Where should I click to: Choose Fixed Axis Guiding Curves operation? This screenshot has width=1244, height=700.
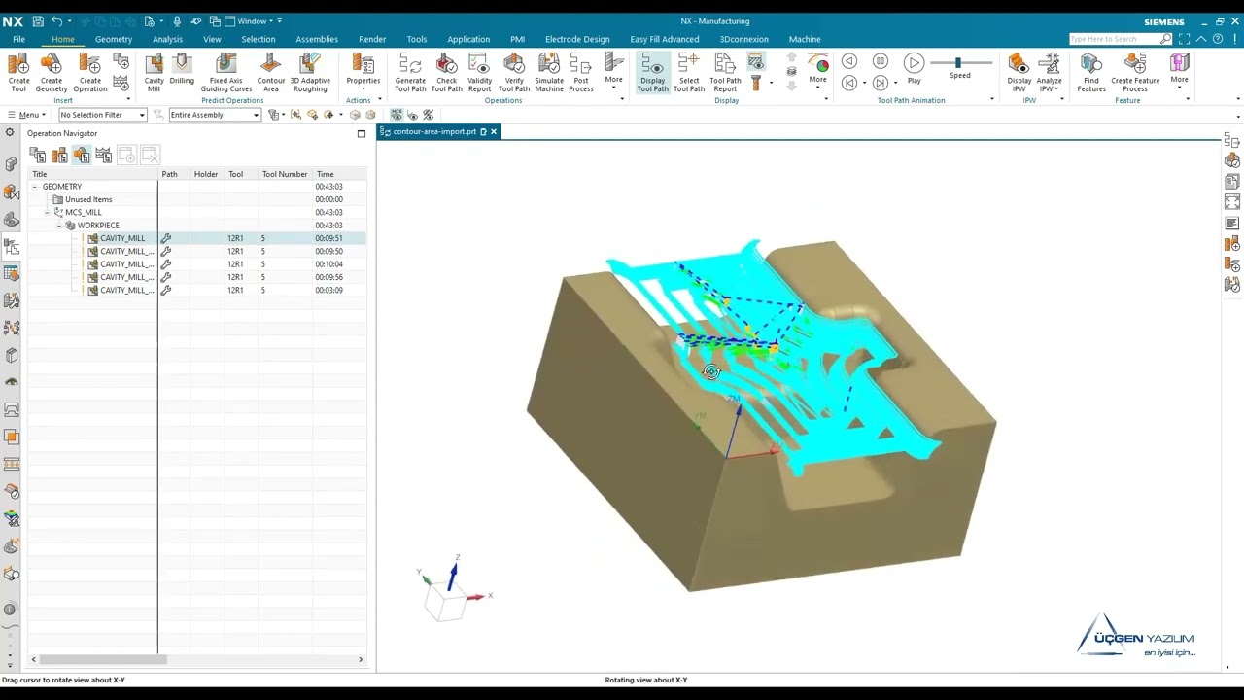click(x=225, y=73)
